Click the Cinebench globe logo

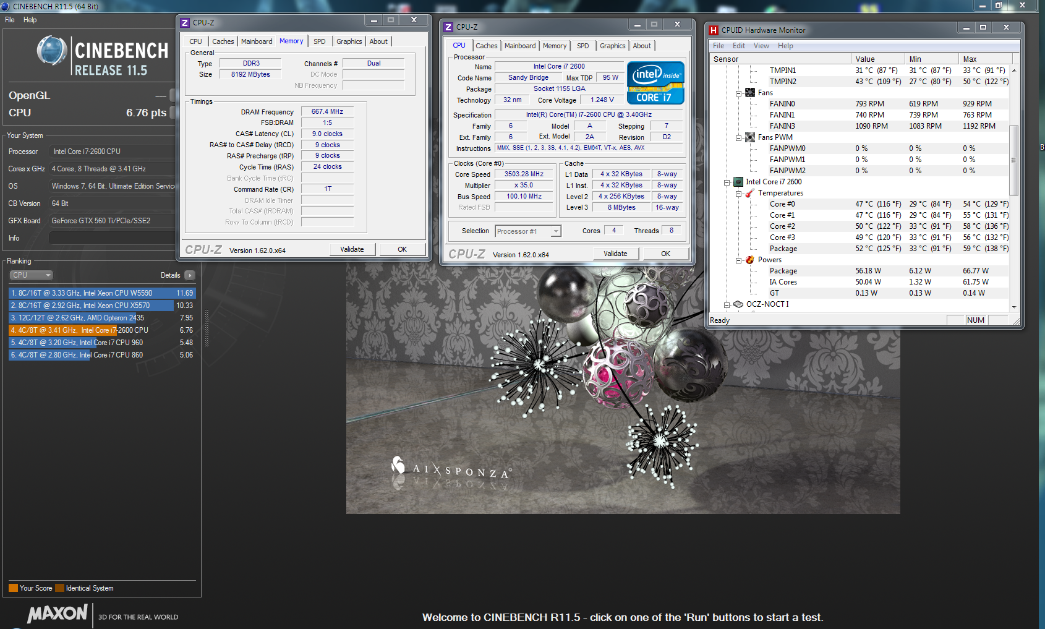point(52,51)
